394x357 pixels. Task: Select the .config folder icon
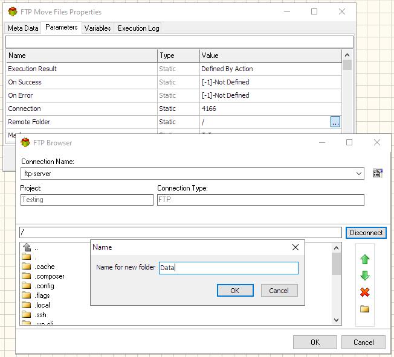click(x=26, y=285)
